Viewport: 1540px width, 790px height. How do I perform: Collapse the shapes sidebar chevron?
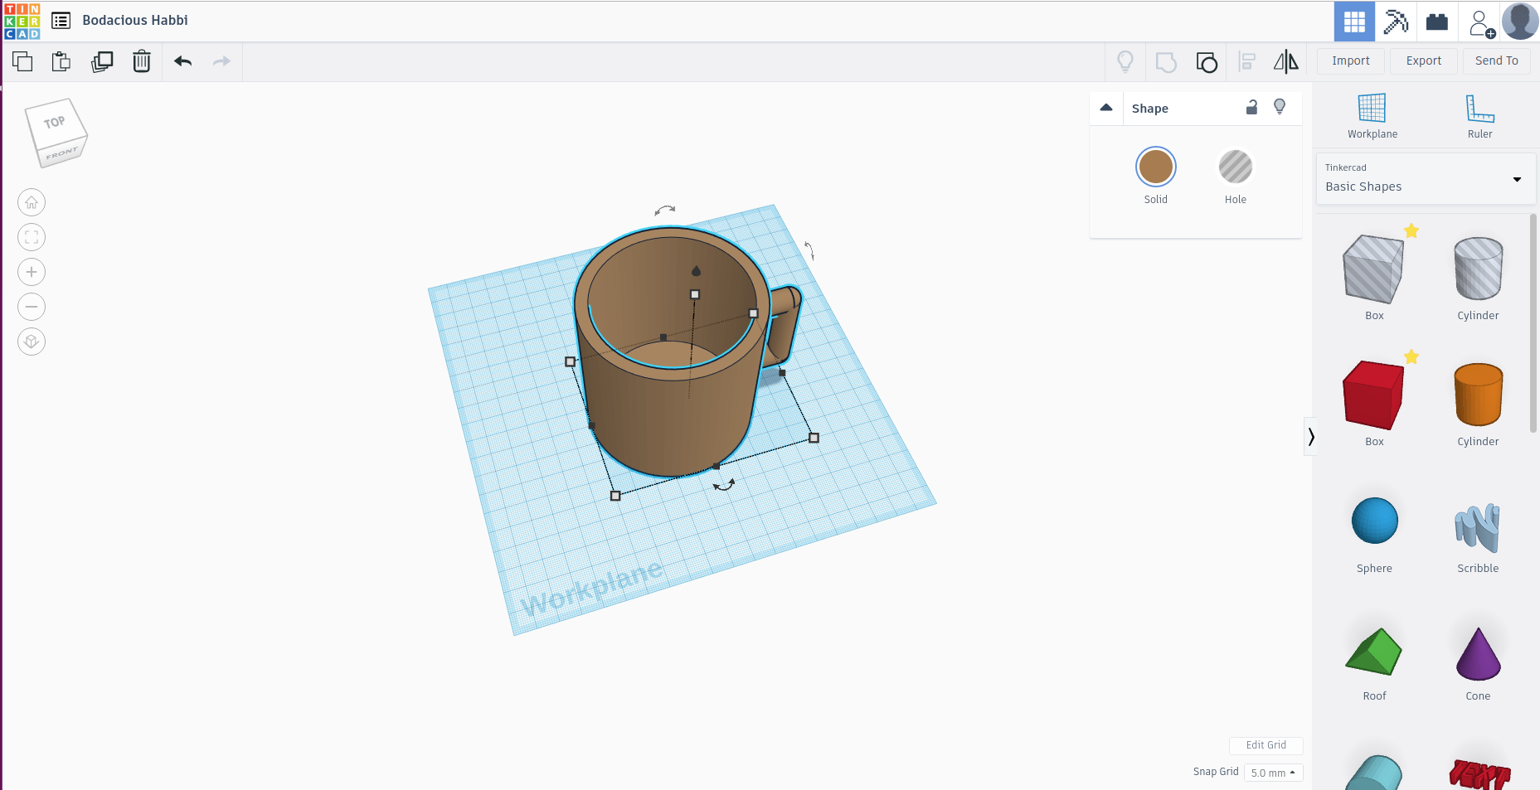[1310, 437]
